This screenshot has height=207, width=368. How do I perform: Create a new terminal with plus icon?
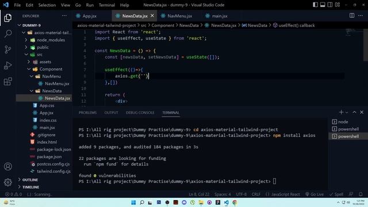coord(341,113)
